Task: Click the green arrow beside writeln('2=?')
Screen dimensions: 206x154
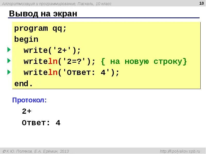Action: pyautogui.click(x=9, y=61)
